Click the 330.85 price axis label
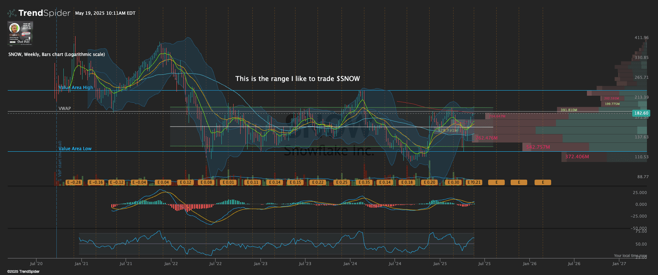 tap(641, 58)
